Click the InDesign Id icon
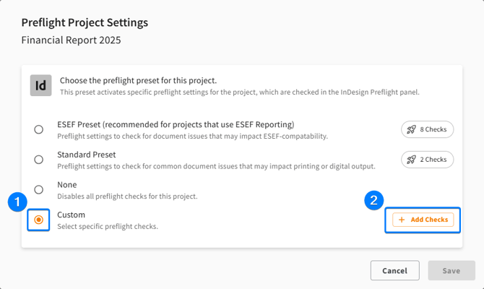This screenshot has height=289, width=484. coord(40,85)
